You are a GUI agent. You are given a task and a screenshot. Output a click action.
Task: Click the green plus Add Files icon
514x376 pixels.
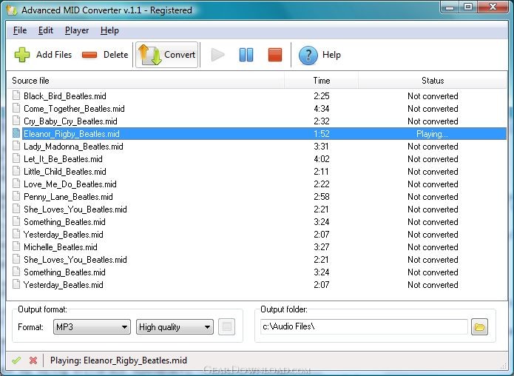22,55
